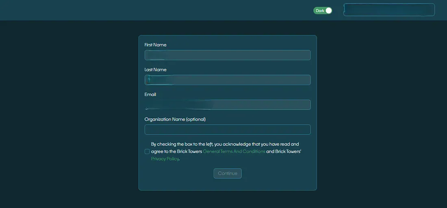Check the terms agreement checkbox
Viewport: 447px width, 208px height.
[147, 151]
